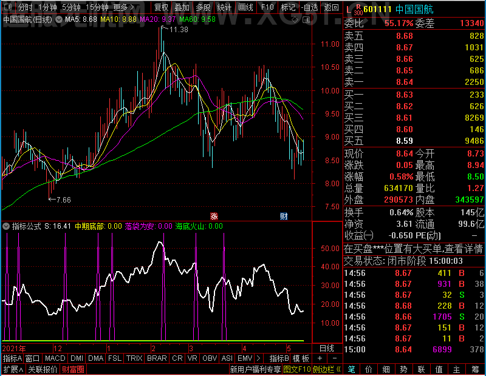The image size is (486, 376).
Task: Select the VR indicator tab
Action: click(193, 358)
